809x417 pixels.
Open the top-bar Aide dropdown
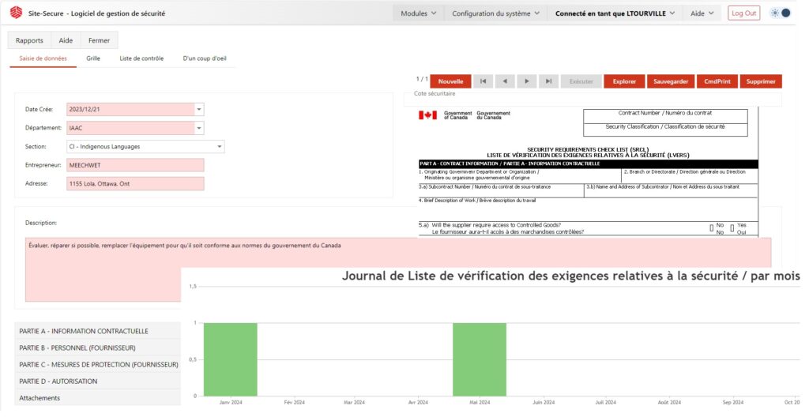(702, 13)
